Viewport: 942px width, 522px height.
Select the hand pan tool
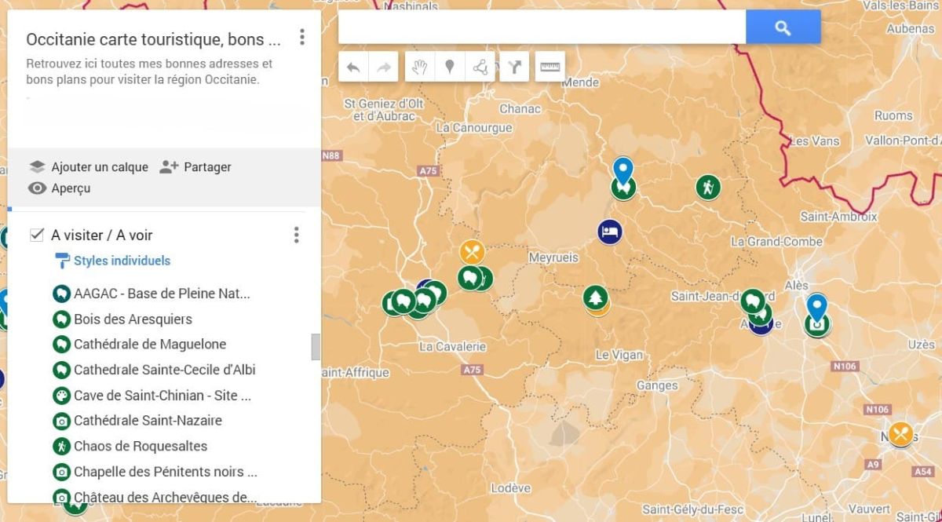419,68
